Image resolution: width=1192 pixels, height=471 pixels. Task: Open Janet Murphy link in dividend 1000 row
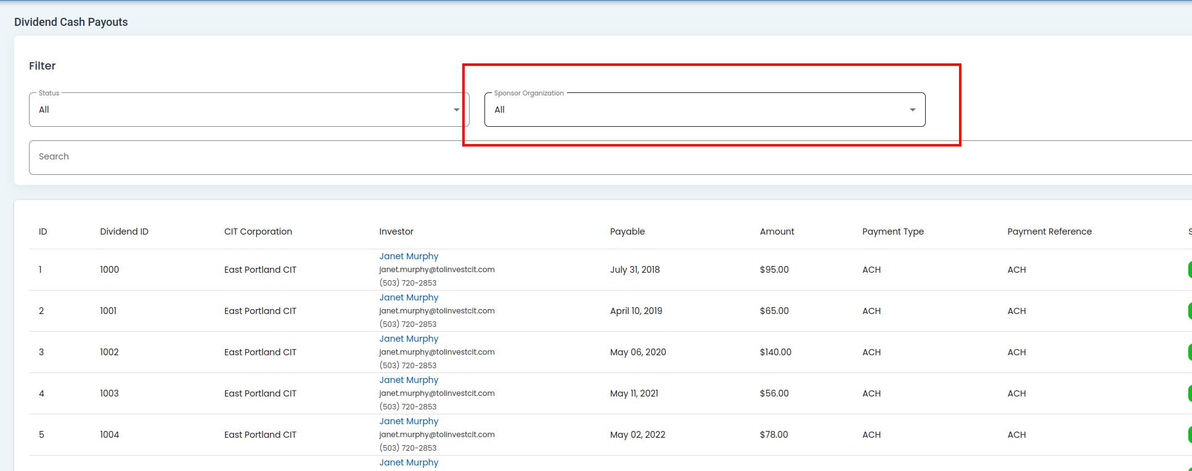click(409, 256)
